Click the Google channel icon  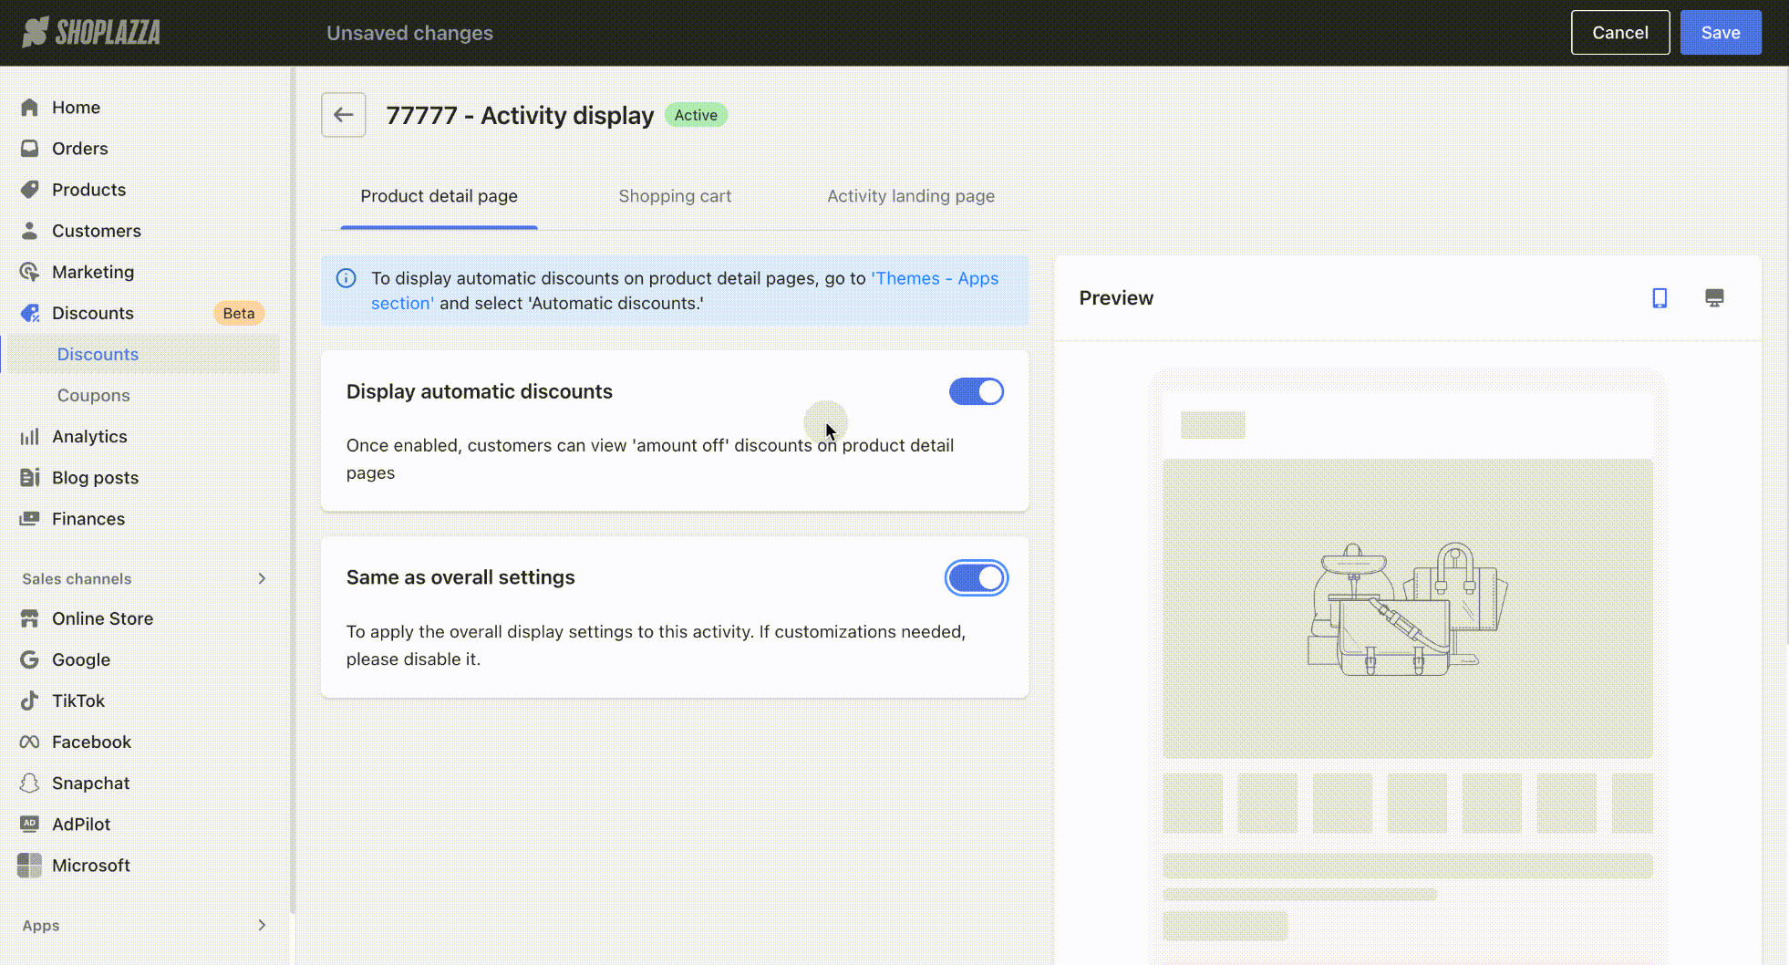[x=29, y=659]
